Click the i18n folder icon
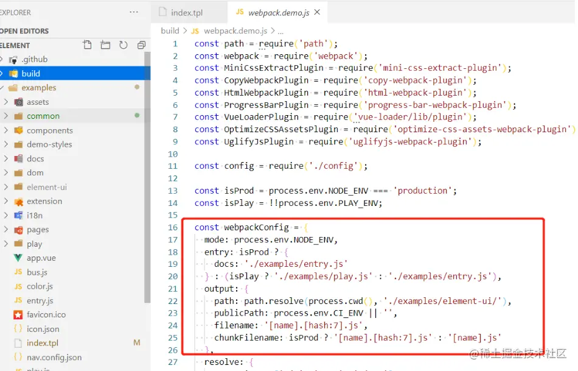This screenshot has width=578, height=371. point(18,216)
